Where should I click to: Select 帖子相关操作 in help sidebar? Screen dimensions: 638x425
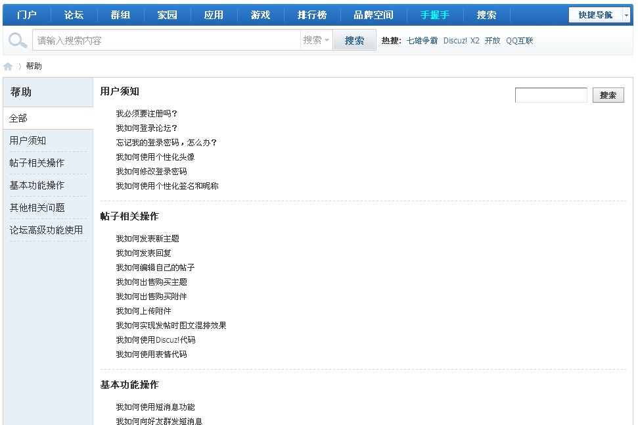(37, 163)
